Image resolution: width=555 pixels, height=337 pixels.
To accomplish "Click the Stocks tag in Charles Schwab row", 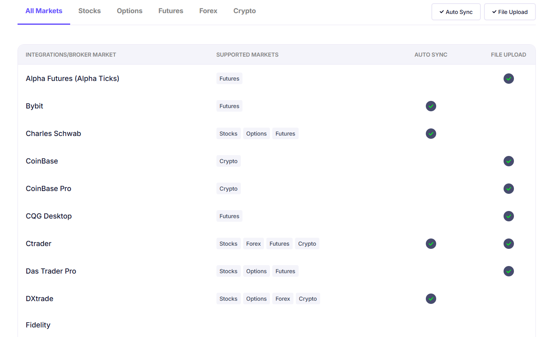I will coord(228,134).
